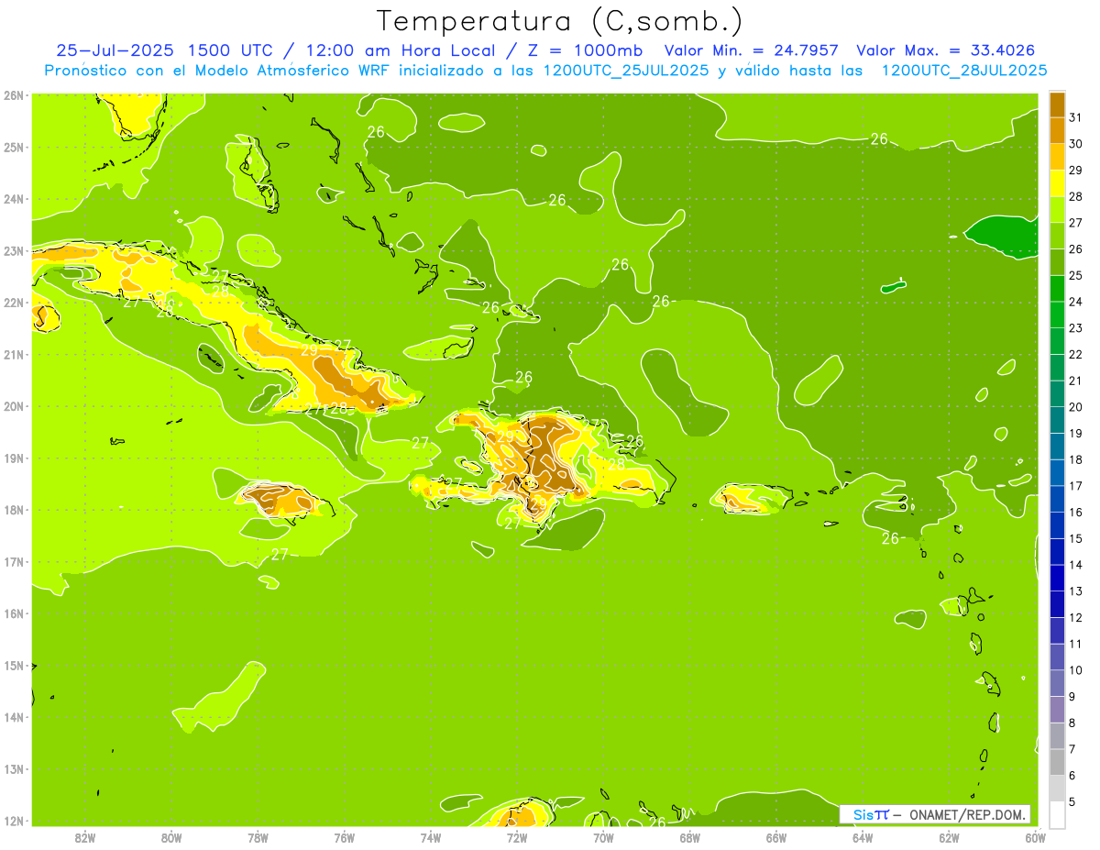Click legend value 20
This screenshot has width=1100, height=850.
(1076, 407)
